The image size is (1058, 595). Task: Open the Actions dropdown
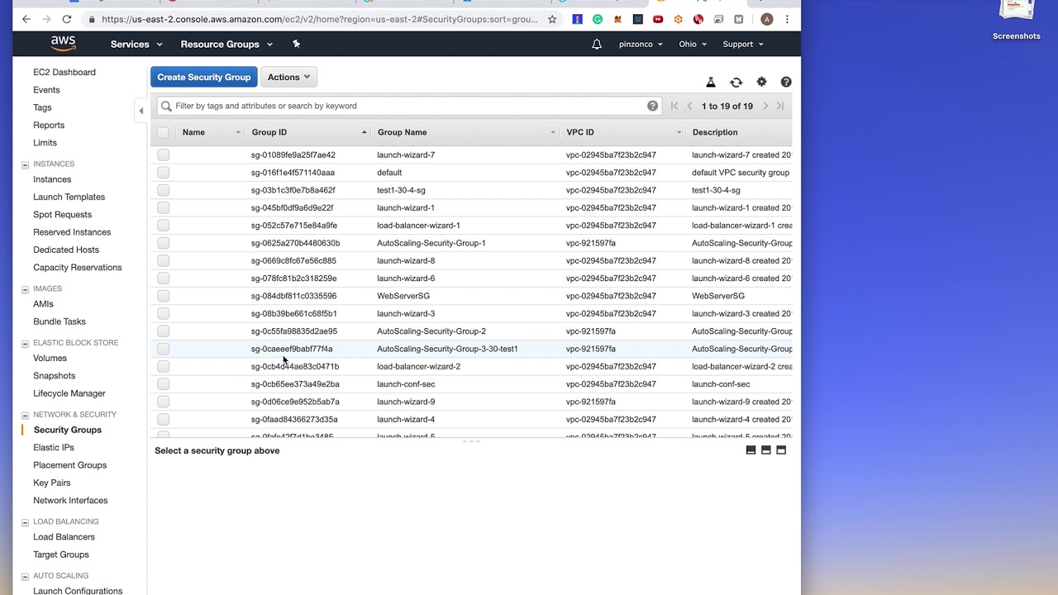click(288, 77)
